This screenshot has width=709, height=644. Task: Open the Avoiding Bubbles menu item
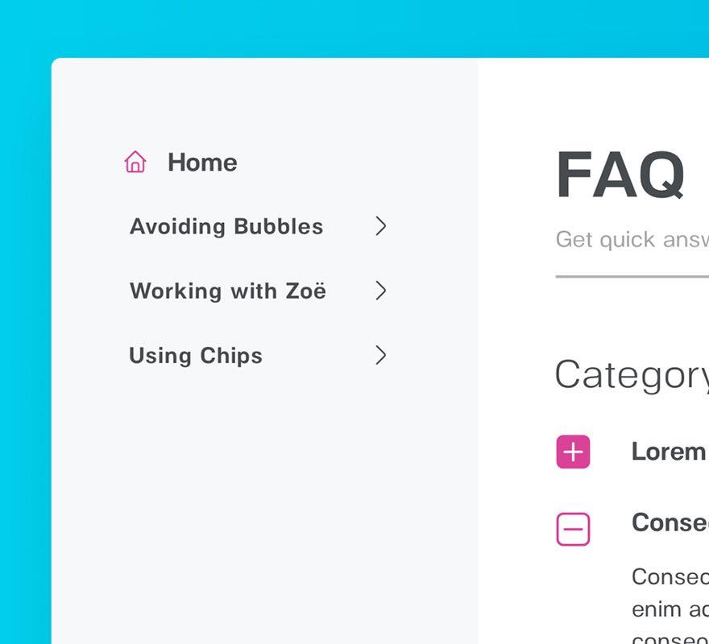[x=226, y=226]
